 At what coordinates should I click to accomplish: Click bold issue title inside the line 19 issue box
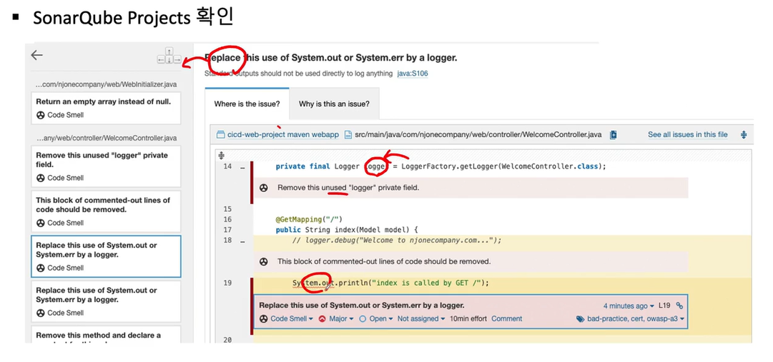point(362,306)
